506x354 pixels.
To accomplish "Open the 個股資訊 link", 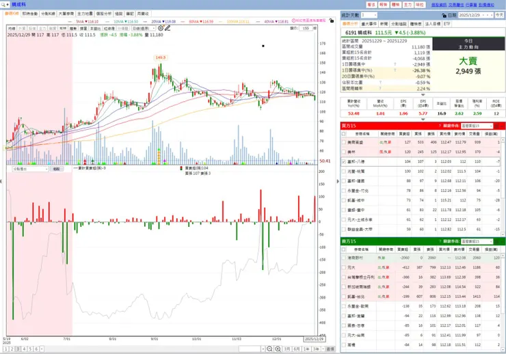I will point(439,5).
